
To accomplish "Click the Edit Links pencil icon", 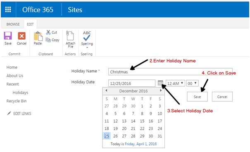I will pos(9,113).
